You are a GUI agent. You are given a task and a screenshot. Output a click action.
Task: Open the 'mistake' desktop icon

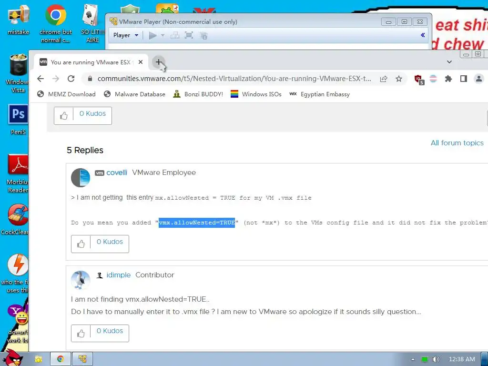coord(18,19)
